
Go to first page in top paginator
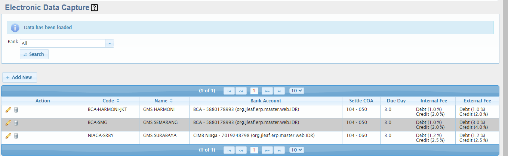tap(229, 91)
